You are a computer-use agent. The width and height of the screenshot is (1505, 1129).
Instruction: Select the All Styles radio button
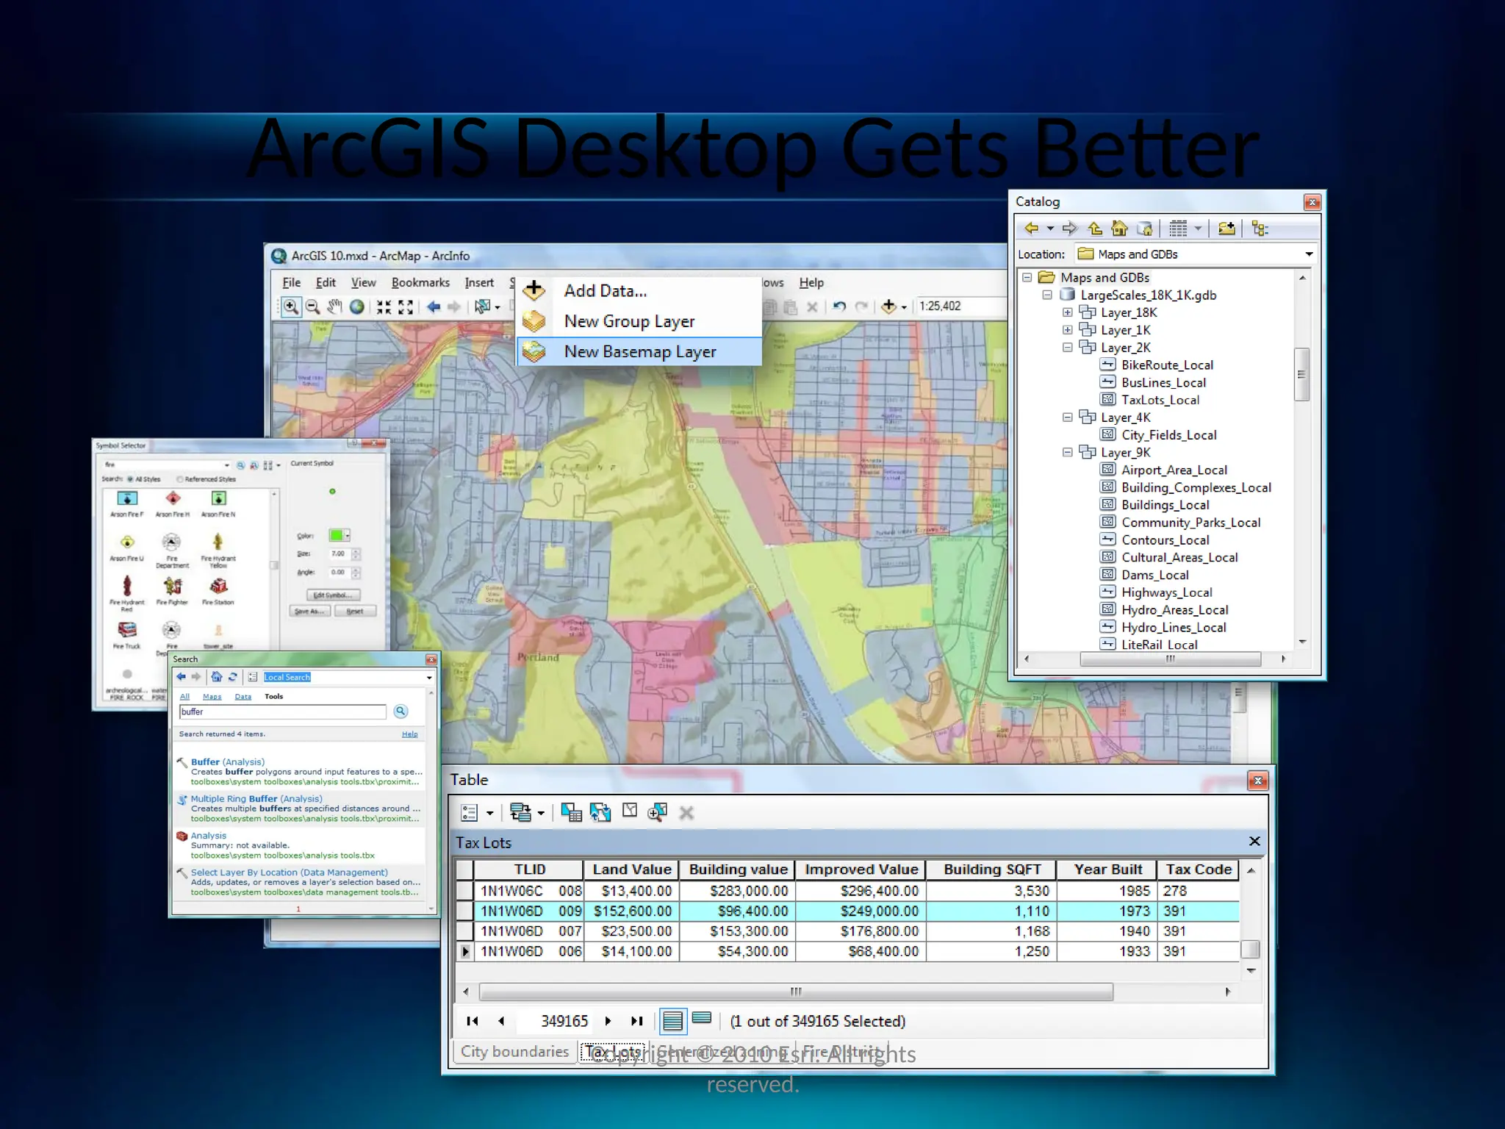[x=130, y=479]
